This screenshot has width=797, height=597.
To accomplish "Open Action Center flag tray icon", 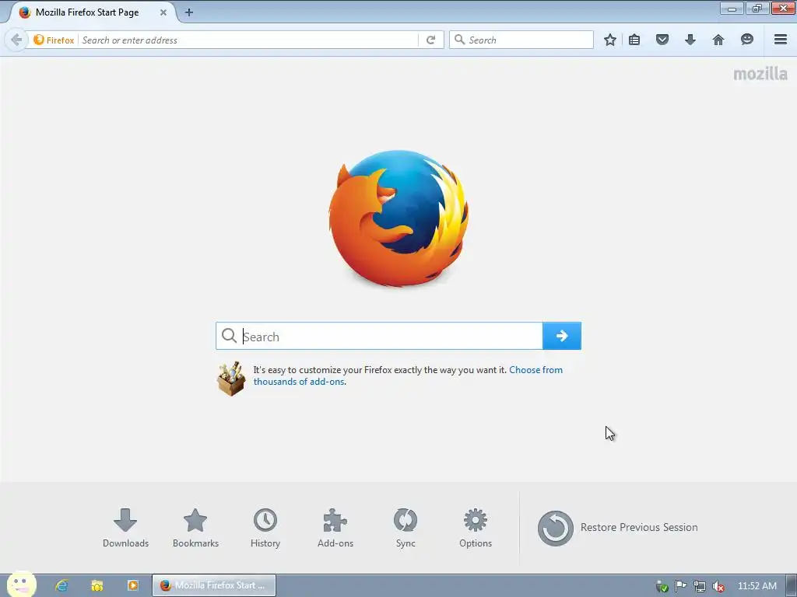I will pyautogui.click(x=680, y=586).
